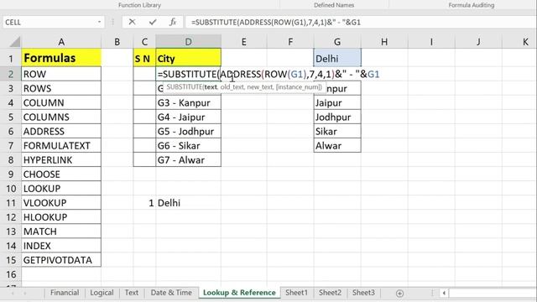The height and width of the screenshot is (302, 537).
Task: Click the HLOOKUP cell
Action: 61,217
